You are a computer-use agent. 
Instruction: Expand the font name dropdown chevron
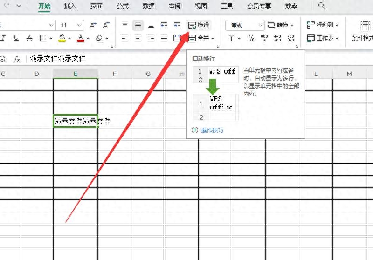pos(51,25)
